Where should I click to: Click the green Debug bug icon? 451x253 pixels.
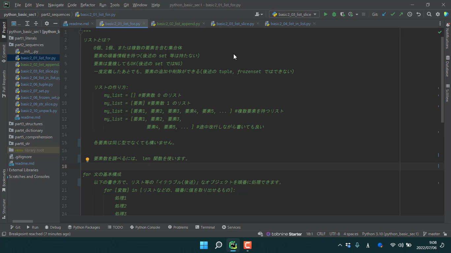(x=334, y=14)
